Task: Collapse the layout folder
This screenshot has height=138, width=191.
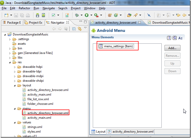Action: (x=15, y=86)
